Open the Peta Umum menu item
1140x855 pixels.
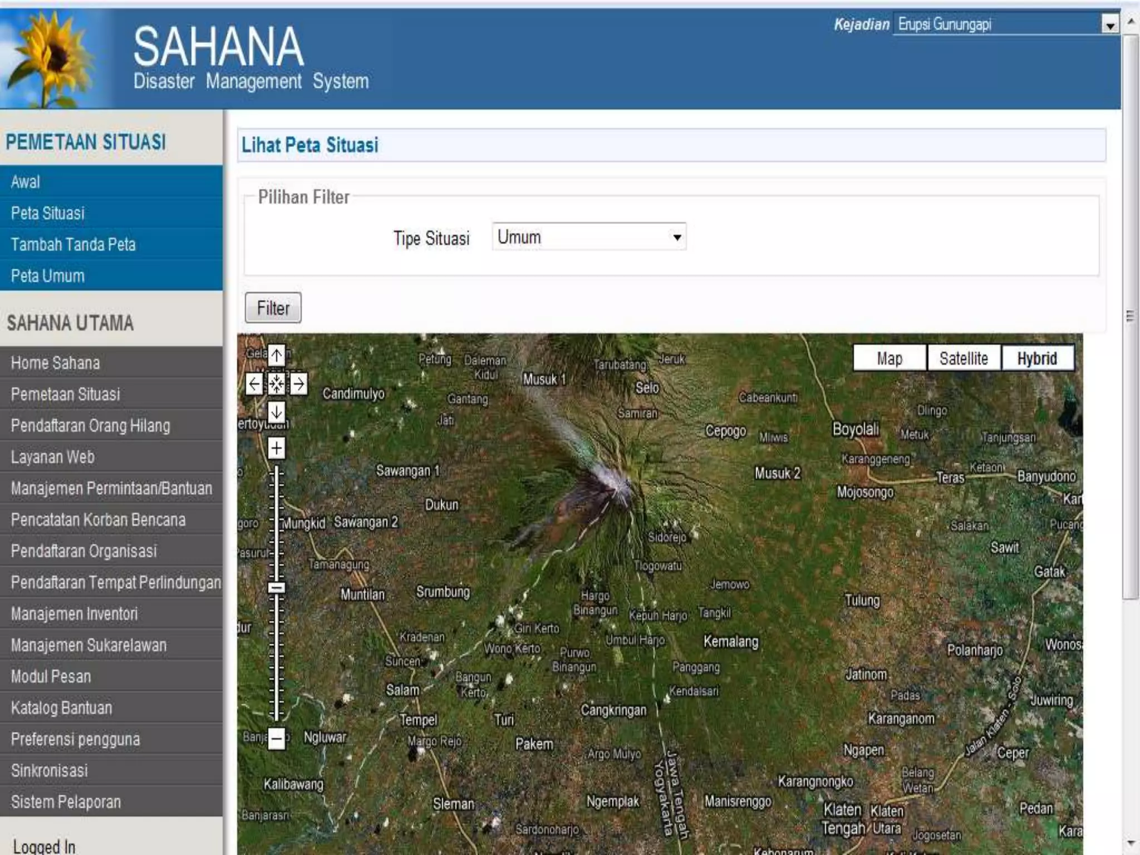point(48,276)
